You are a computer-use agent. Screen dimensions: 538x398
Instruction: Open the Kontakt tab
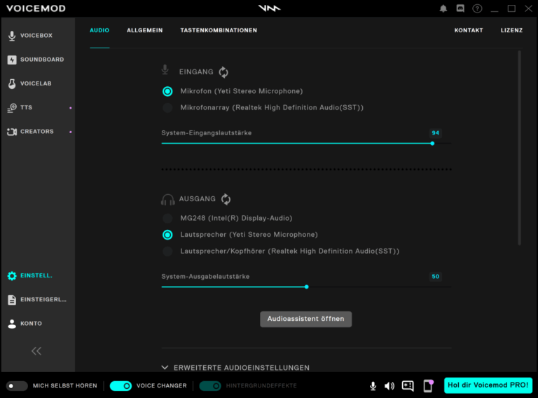coord(469,31)
